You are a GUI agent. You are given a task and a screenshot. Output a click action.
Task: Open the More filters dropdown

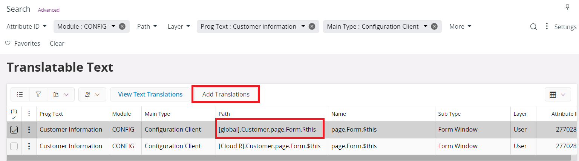pos(460,27)
